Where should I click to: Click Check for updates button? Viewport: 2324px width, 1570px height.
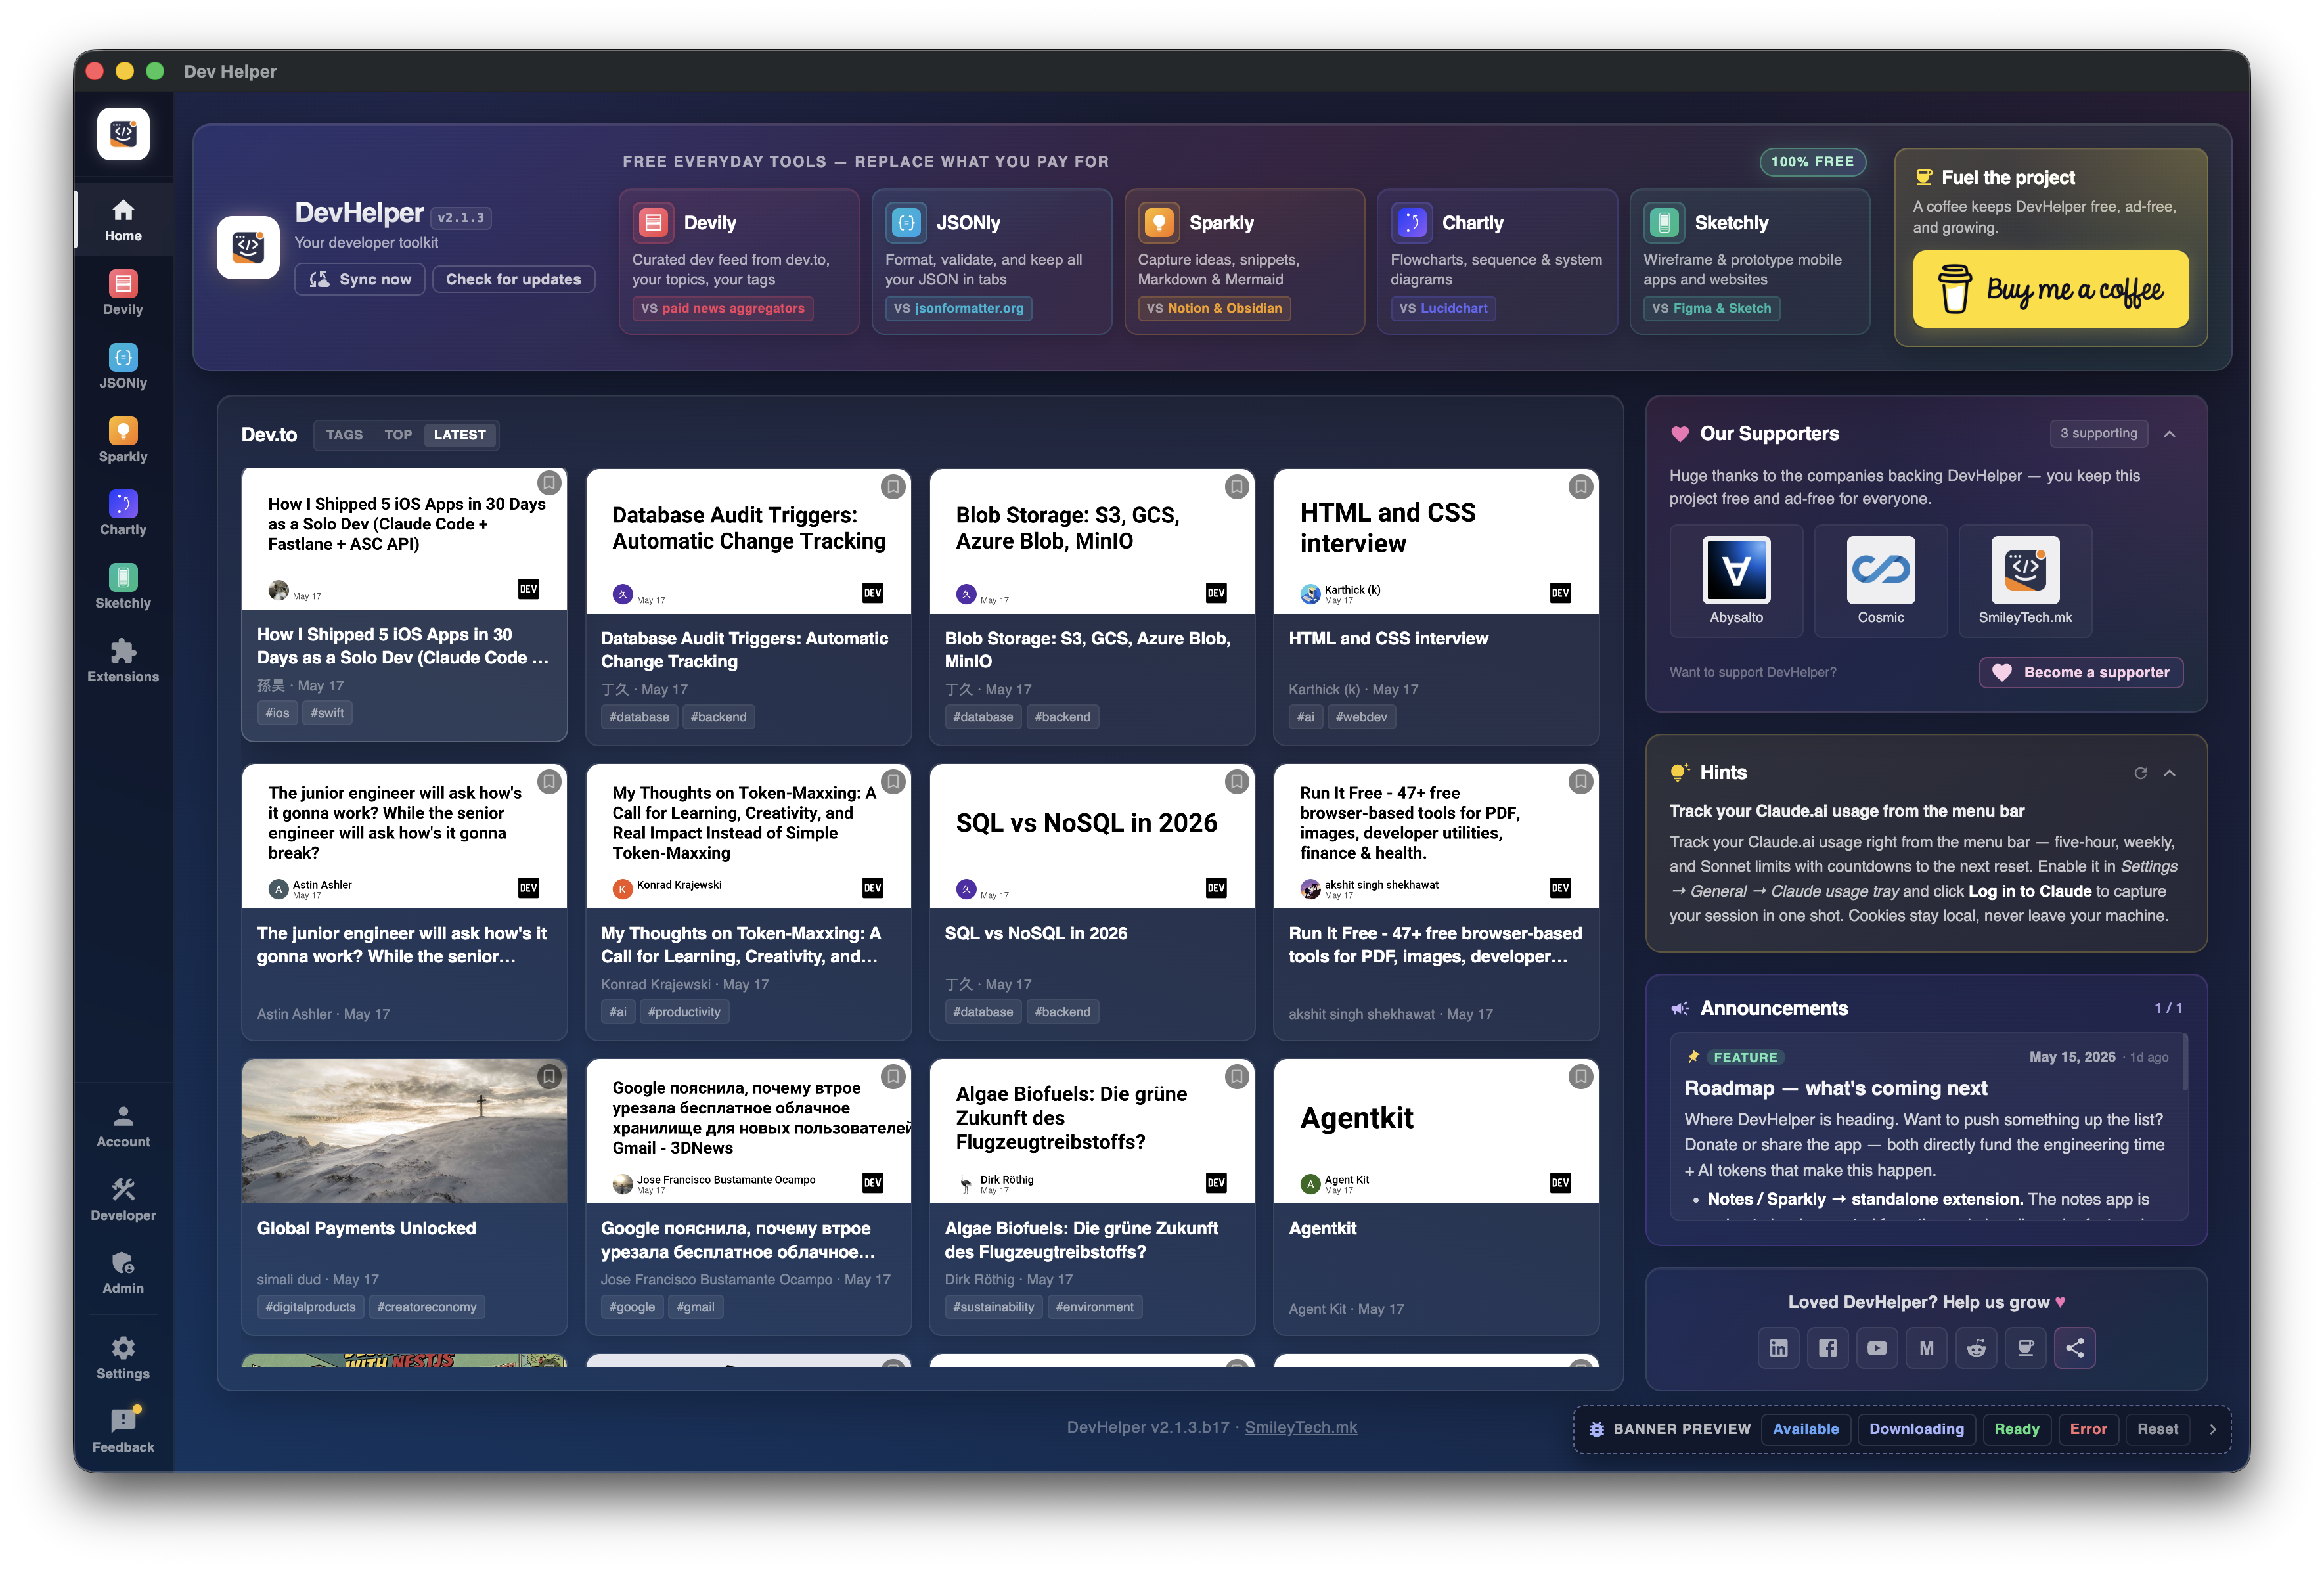pos(513,279)
